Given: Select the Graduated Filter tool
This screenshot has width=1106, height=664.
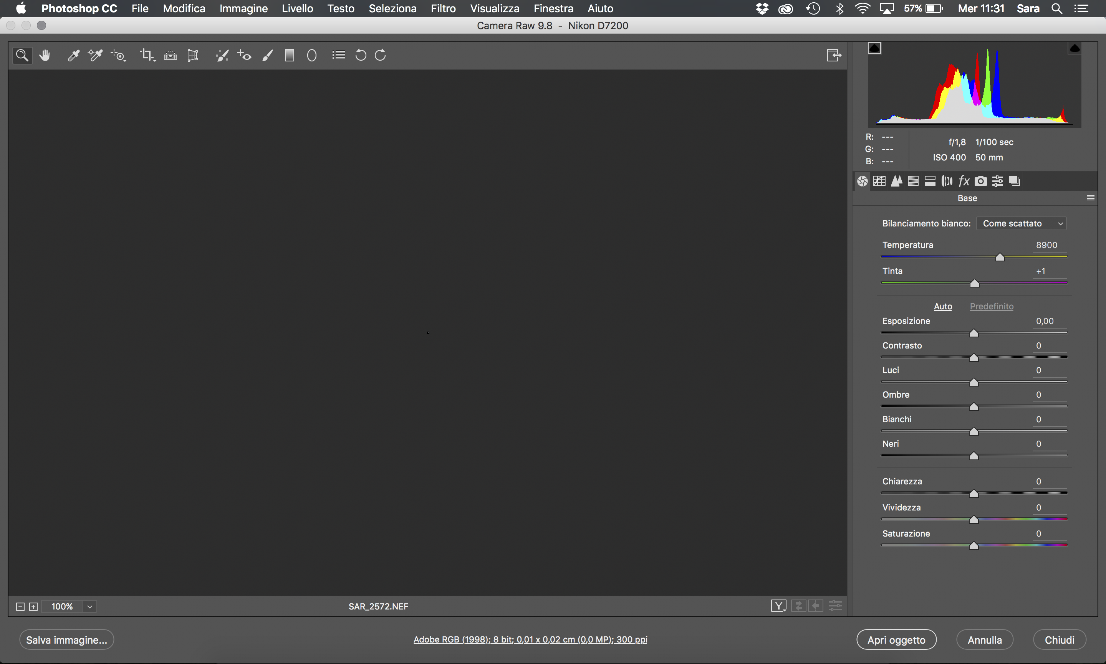Looking at the screenshot, I should [x=290, y=56].
